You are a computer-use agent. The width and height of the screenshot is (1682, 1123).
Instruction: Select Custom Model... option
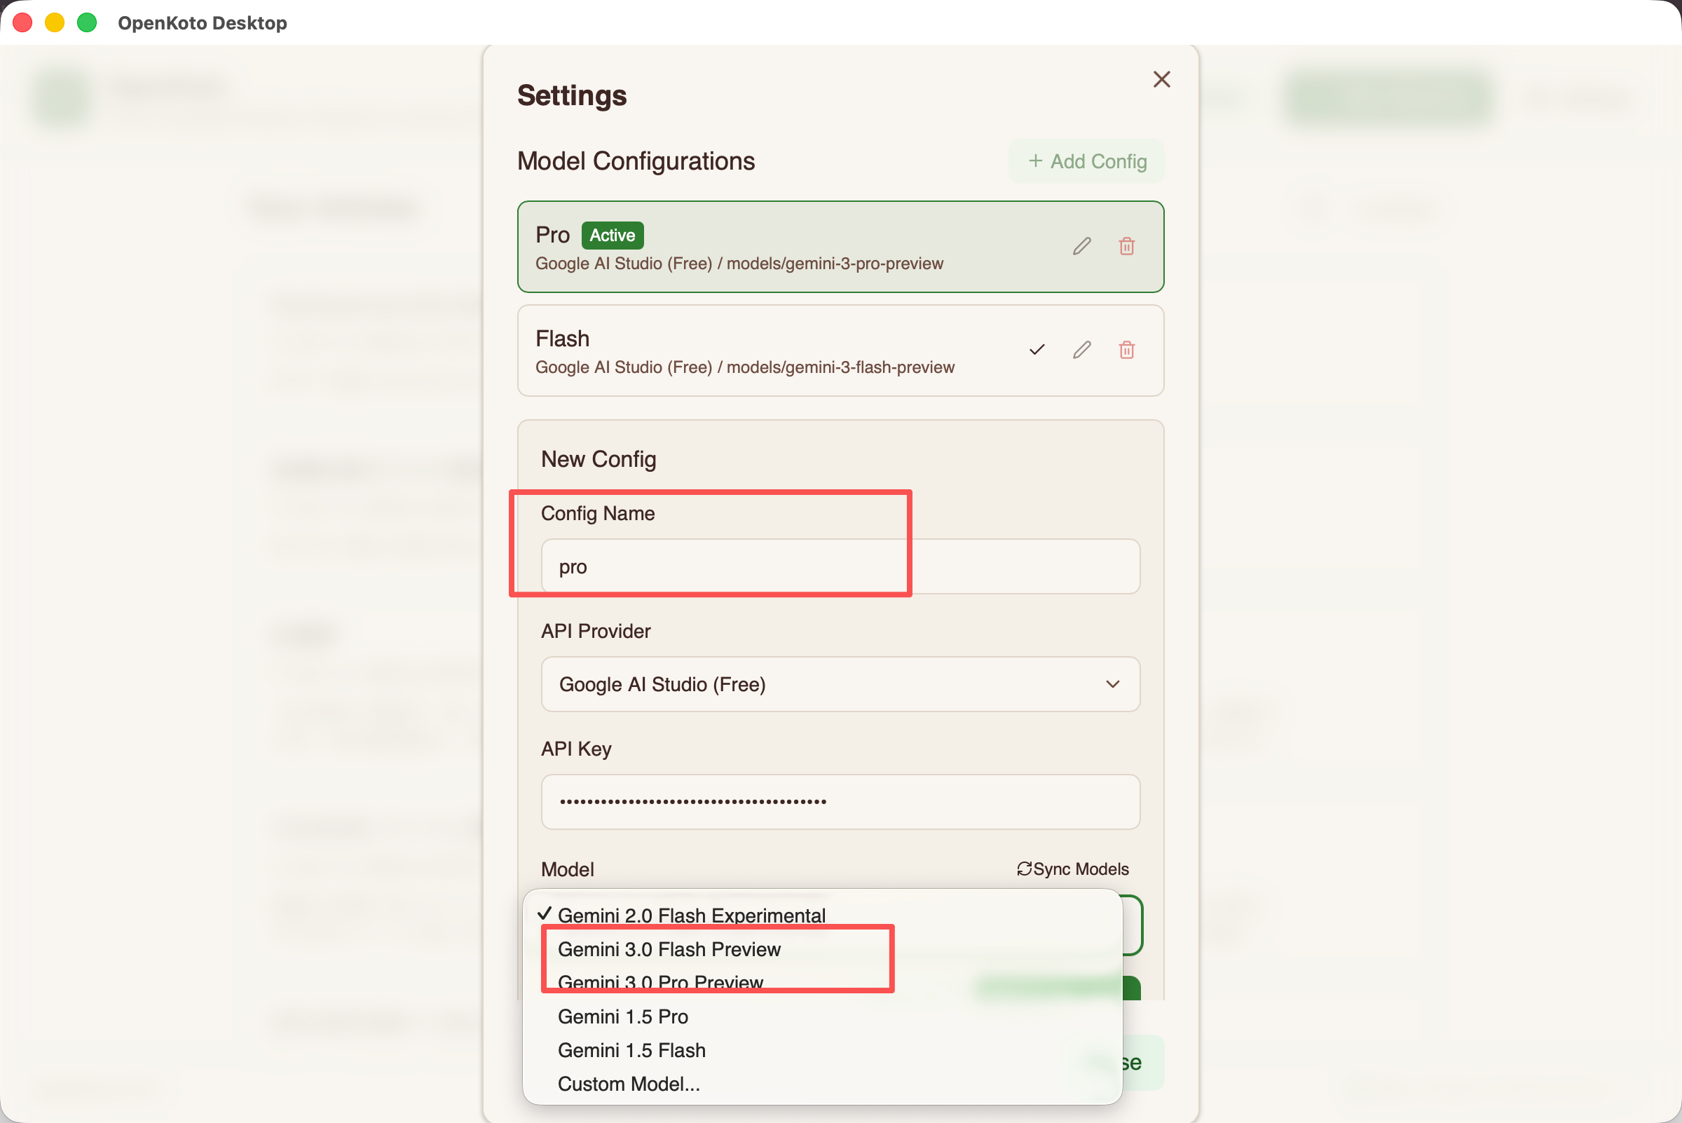(628, 1084)
